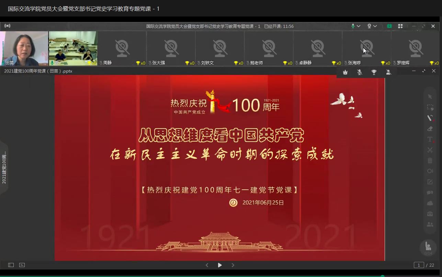Expand the collapsed 2021建党100周 side tab
The height and width of the screenshot is (277, 442).
click(x=4, y=167)
